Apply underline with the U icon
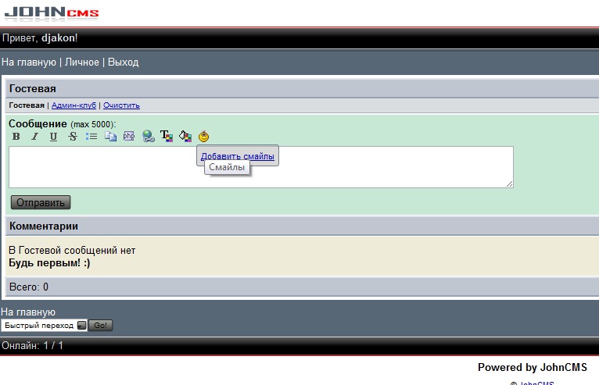This screenshot has height=385, width=599. click(x=53, y=136)
